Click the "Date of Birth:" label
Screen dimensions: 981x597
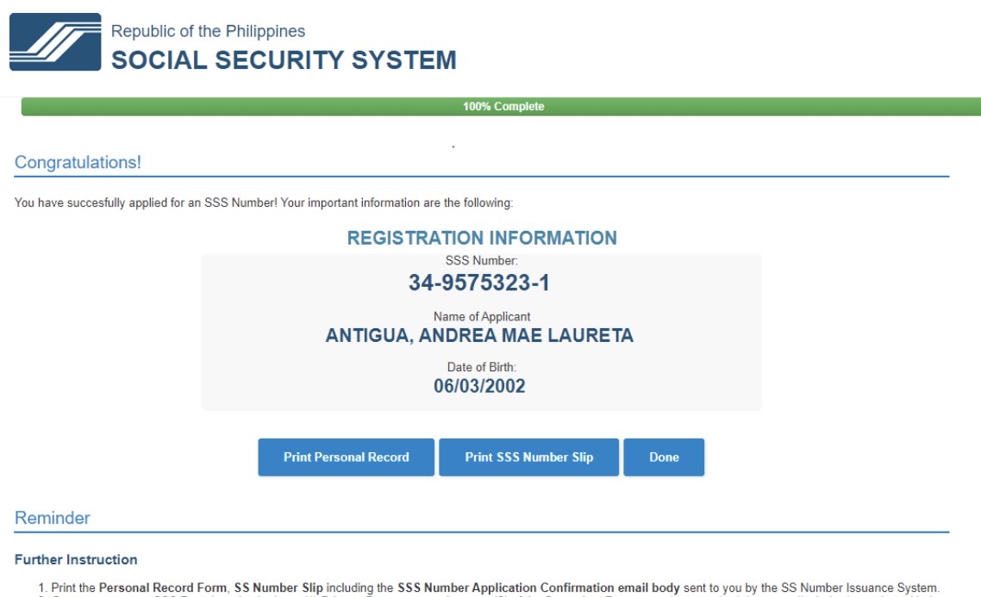481,367
